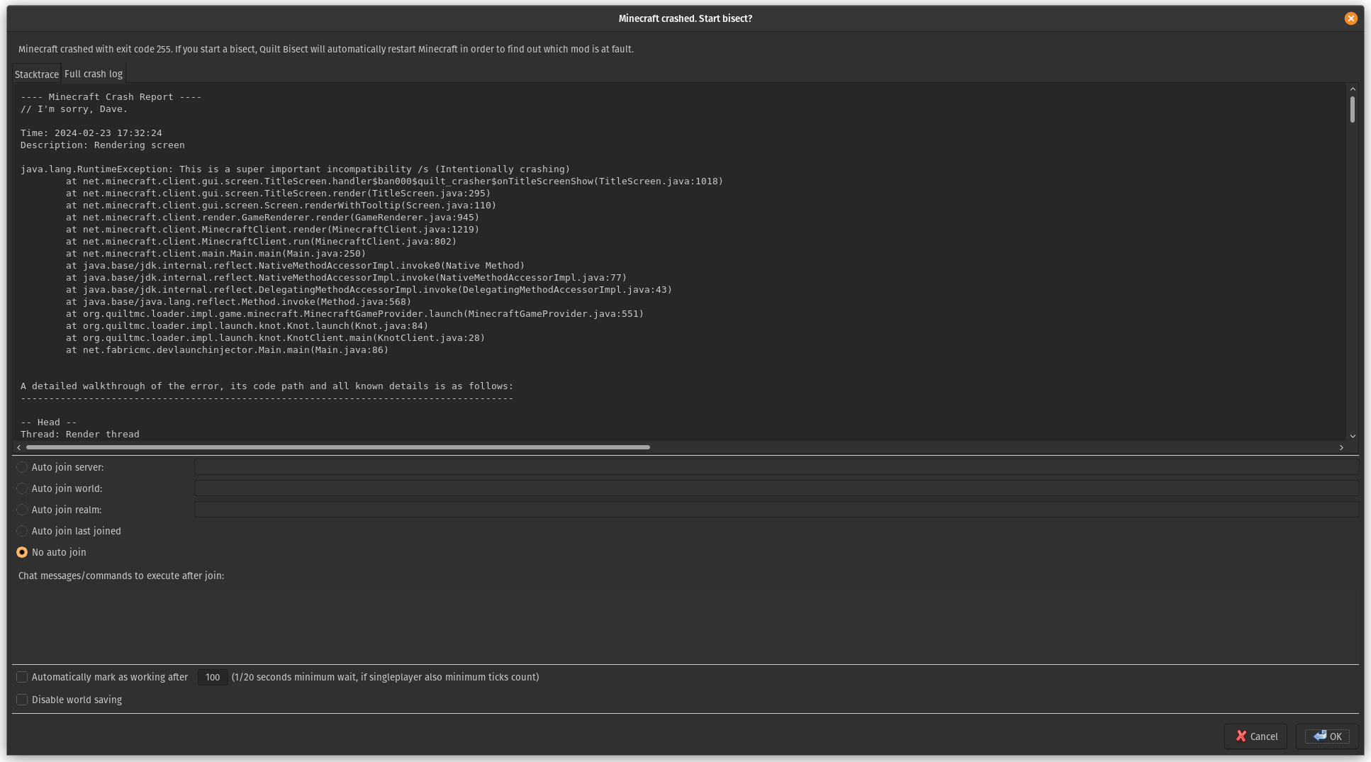Click the 'java.lang.RuntimeException' error line

click(x=295, y=169)
